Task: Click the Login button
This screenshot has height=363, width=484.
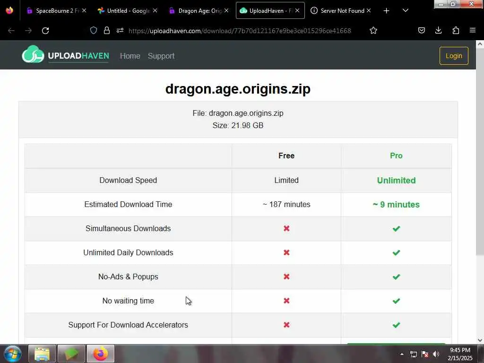Action: point(454,56)
